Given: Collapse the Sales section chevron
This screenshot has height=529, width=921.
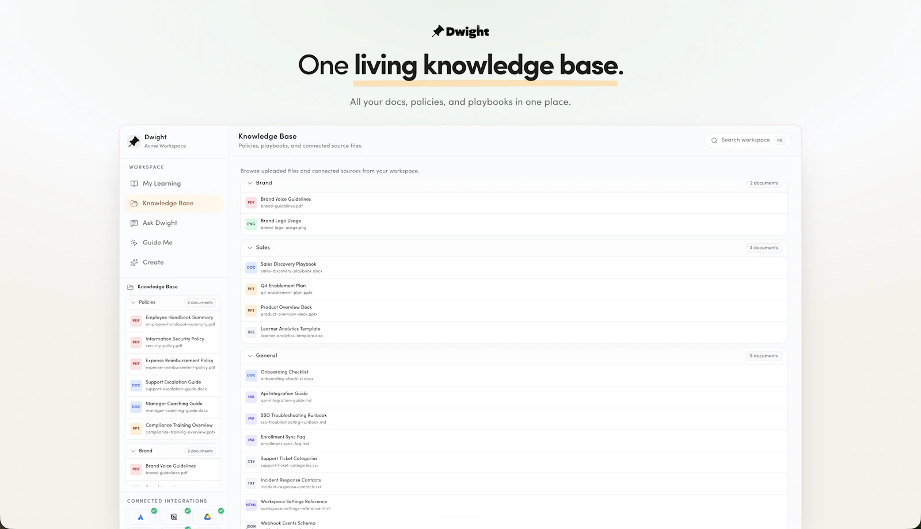Looking at the screenshot, I should pos(250,248).
